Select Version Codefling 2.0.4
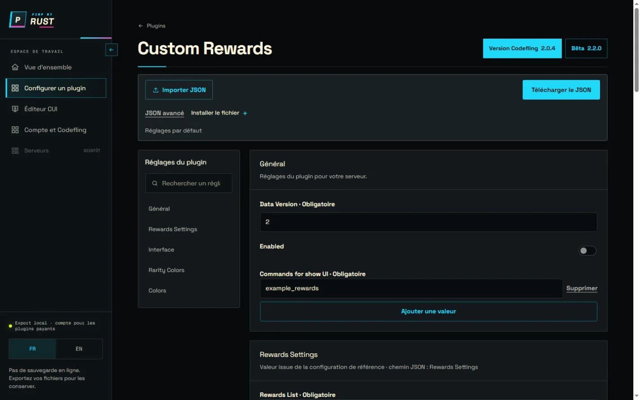 pos(522,48)
